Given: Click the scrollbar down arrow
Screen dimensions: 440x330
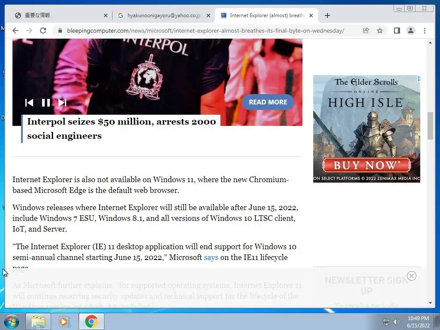Looking at the screenshot, I should click(x=430, y=303).
